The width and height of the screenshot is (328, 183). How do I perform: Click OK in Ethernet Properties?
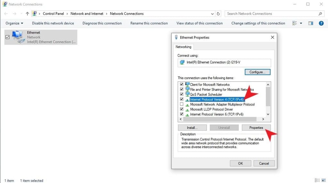coord(241,164)
